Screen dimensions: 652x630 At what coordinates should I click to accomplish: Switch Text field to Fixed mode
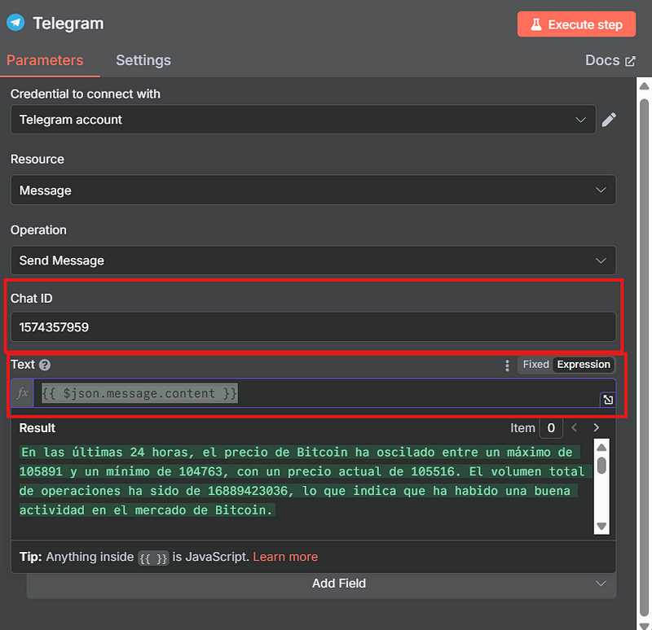pyautogui.click(x=535, y=365)
